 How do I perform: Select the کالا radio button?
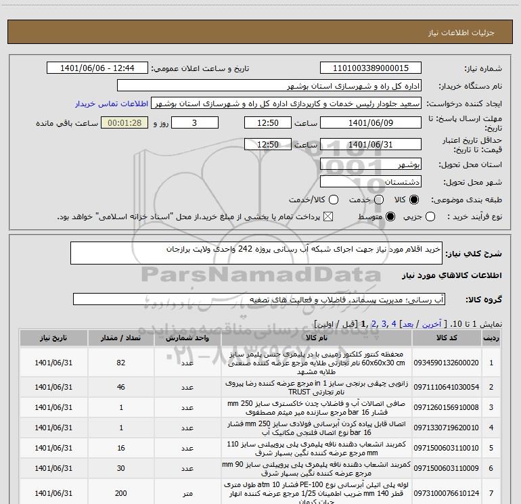coord(414,200)
